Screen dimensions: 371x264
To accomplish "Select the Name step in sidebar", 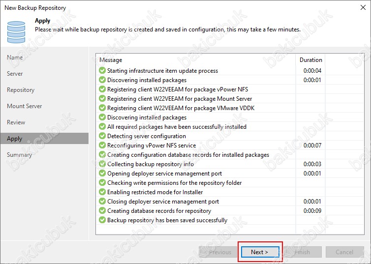I will (x=15, y=58).
